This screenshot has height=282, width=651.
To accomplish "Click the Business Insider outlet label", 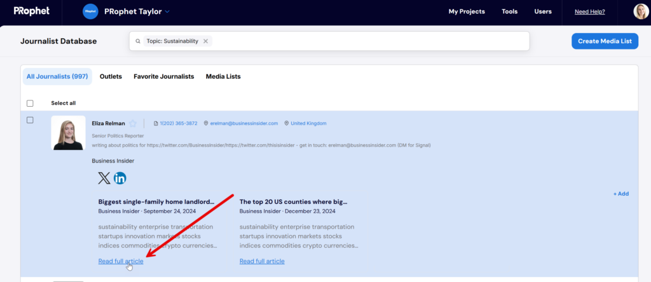I will (113, 161).
